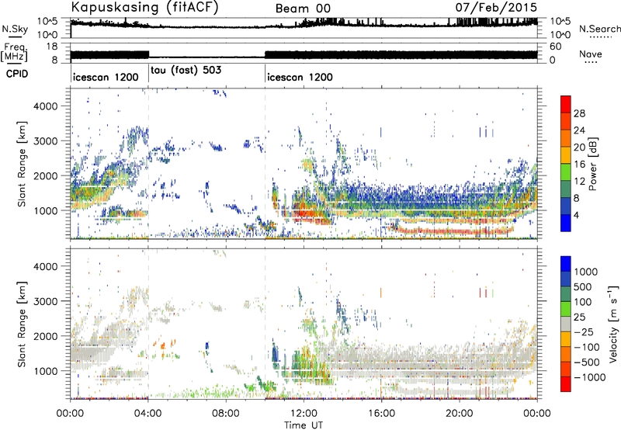
Task: Select the 12:00 time tick label
Action: pos(304,414)
